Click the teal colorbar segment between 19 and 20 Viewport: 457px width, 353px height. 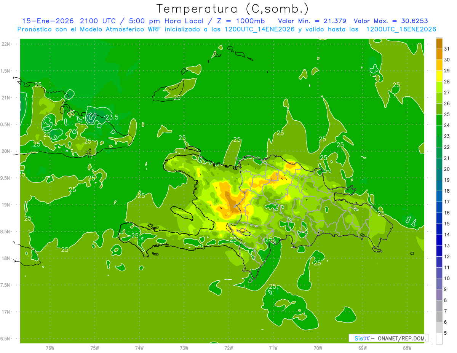click(439, 174)
